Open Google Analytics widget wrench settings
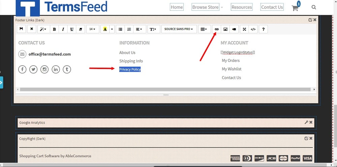This screenshot has width=337, height=167. [306, 122]
